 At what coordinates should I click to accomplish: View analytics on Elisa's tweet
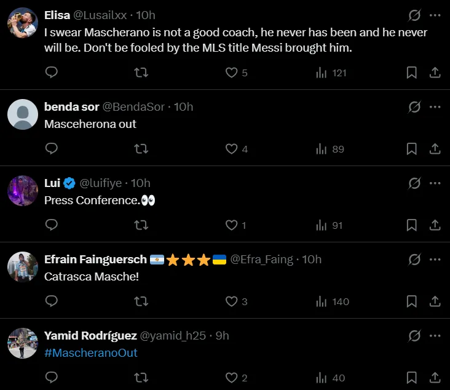(331, 73)
